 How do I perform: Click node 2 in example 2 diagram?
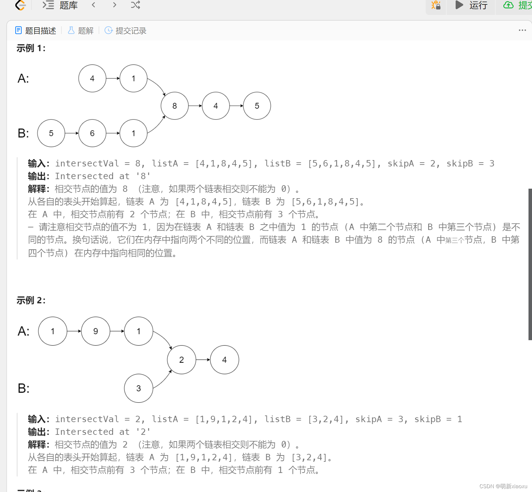[x=182, y=360]
